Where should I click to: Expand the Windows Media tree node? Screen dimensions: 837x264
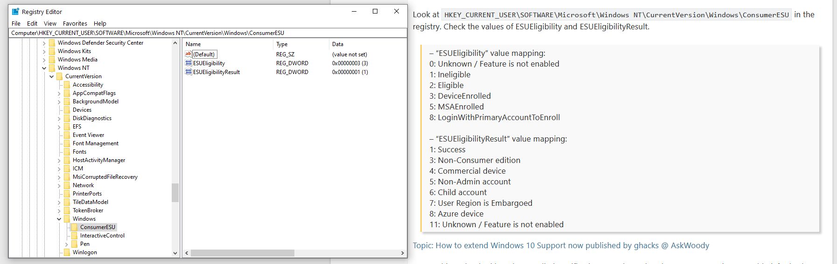[44, 60]
